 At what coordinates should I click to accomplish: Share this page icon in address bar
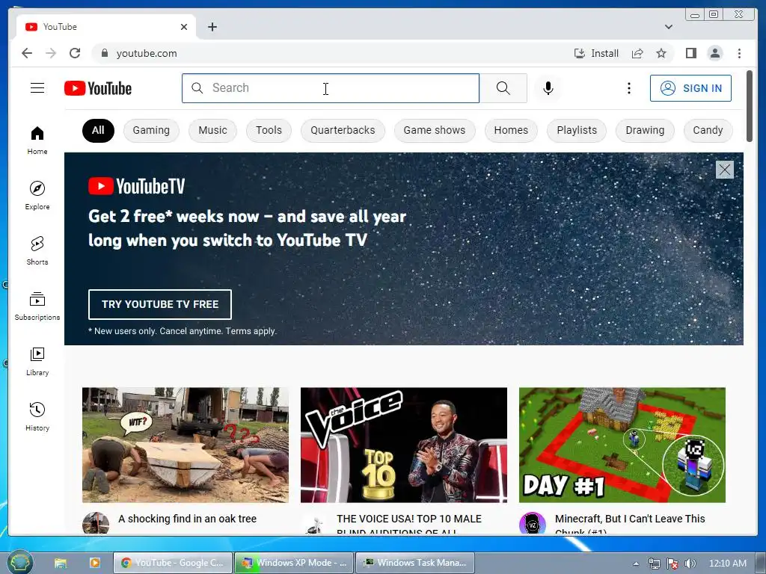[x=637, y=53]
